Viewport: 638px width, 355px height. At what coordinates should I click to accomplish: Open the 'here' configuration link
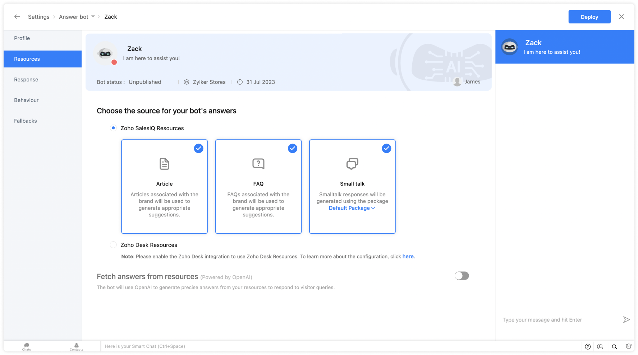point(408,256)
